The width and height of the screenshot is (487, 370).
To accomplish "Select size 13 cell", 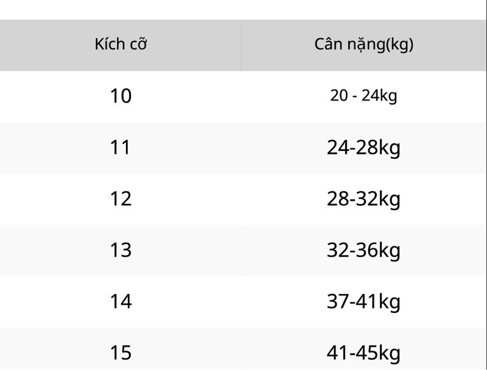I will pyautogui.click(x=121, y=250).
